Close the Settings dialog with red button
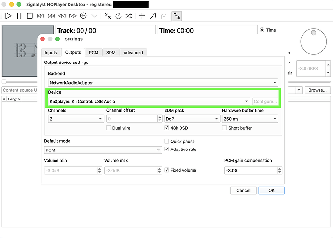Viewport: 333px width, 238px height. 42,39
